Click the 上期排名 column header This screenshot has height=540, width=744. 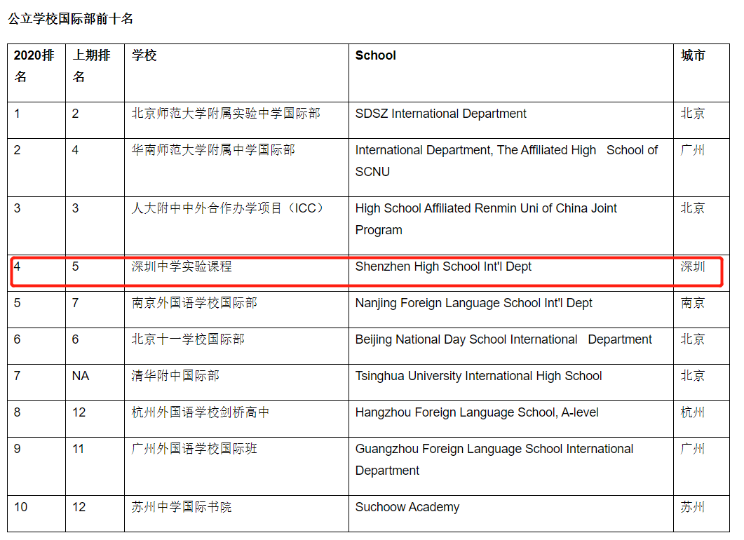point(92,66)
